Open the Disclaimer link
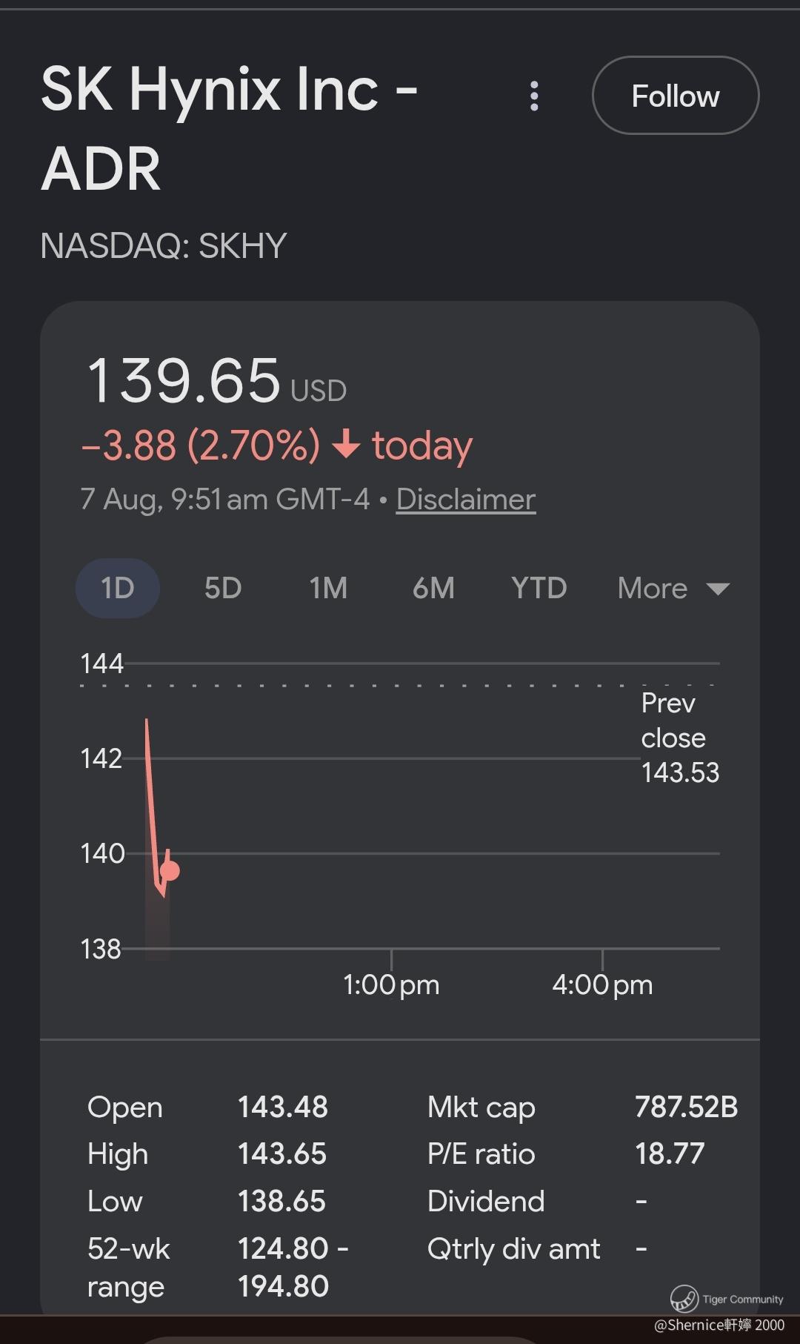Image resolution: width=800 pixels, height=1344 pixels. tap(466, 499)
